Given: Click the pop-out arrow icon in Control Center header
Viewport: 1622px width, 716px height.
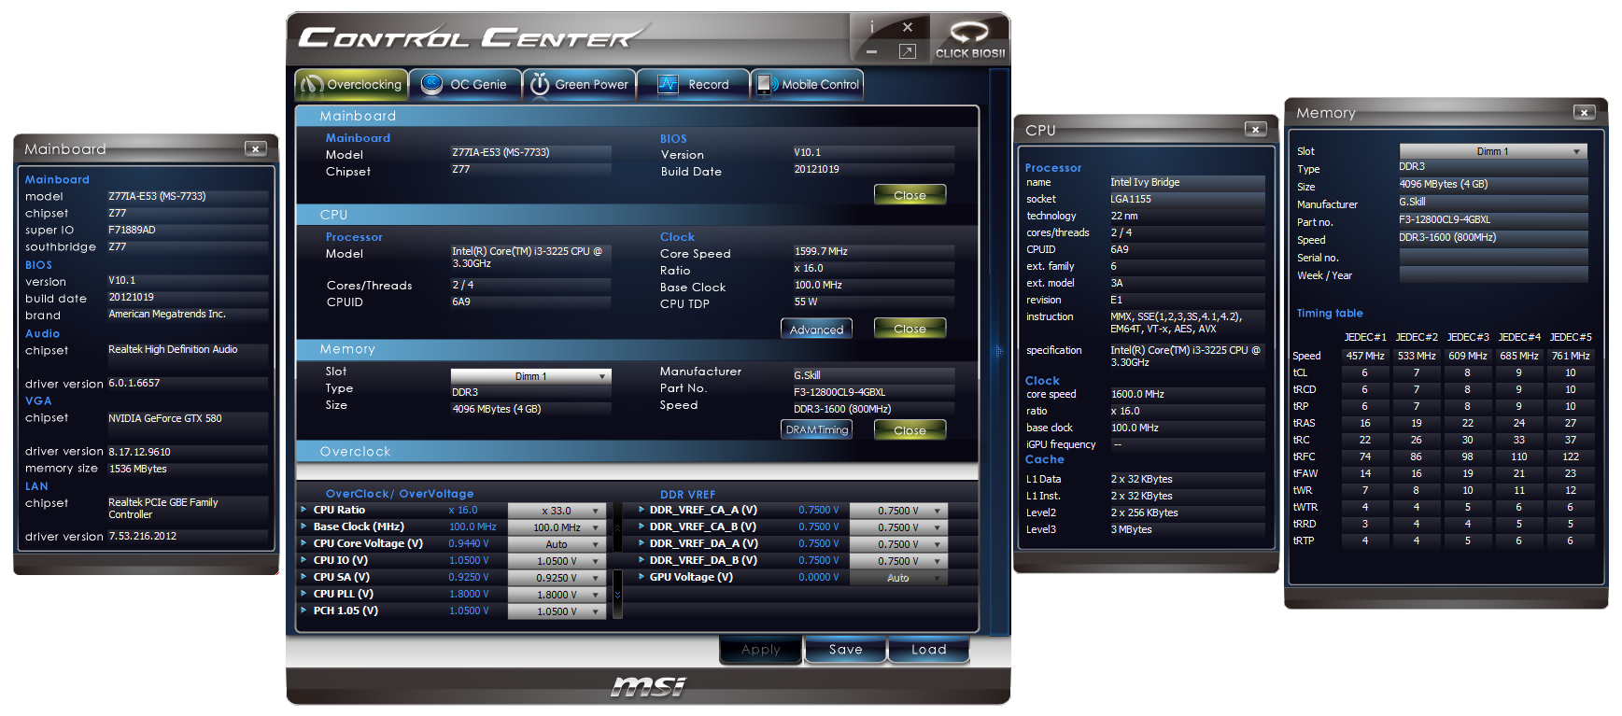Looking at the screenshot, I should 907,52.
